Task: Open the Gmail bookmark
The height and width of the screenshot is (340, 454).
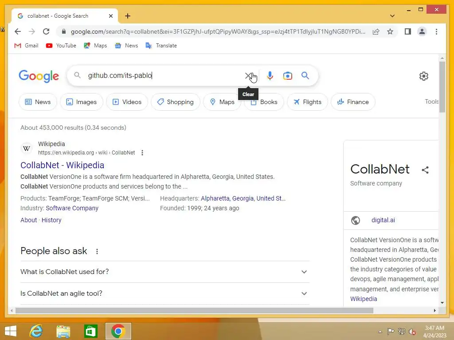Action: (26, 46)
